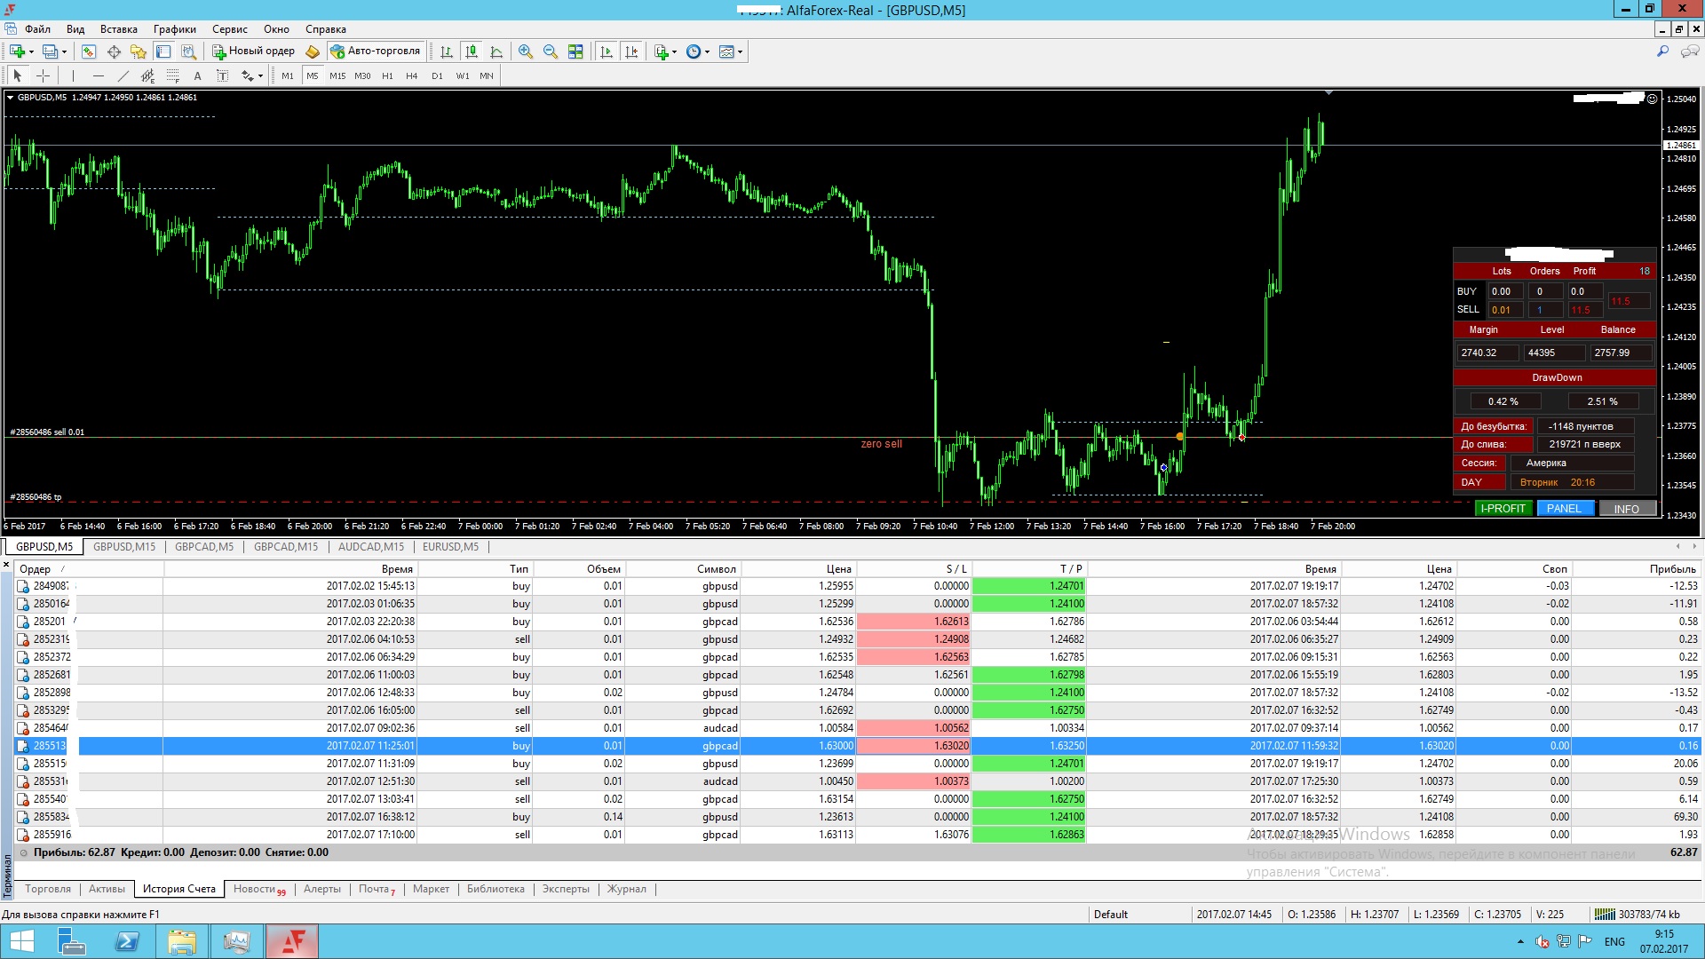Open the Navigator favorites panel
Viewport: 1705px width, 959px height.
point(139,52)
